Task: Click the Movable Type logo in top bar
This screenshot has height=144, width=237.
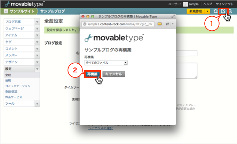Action: (25, 4)
